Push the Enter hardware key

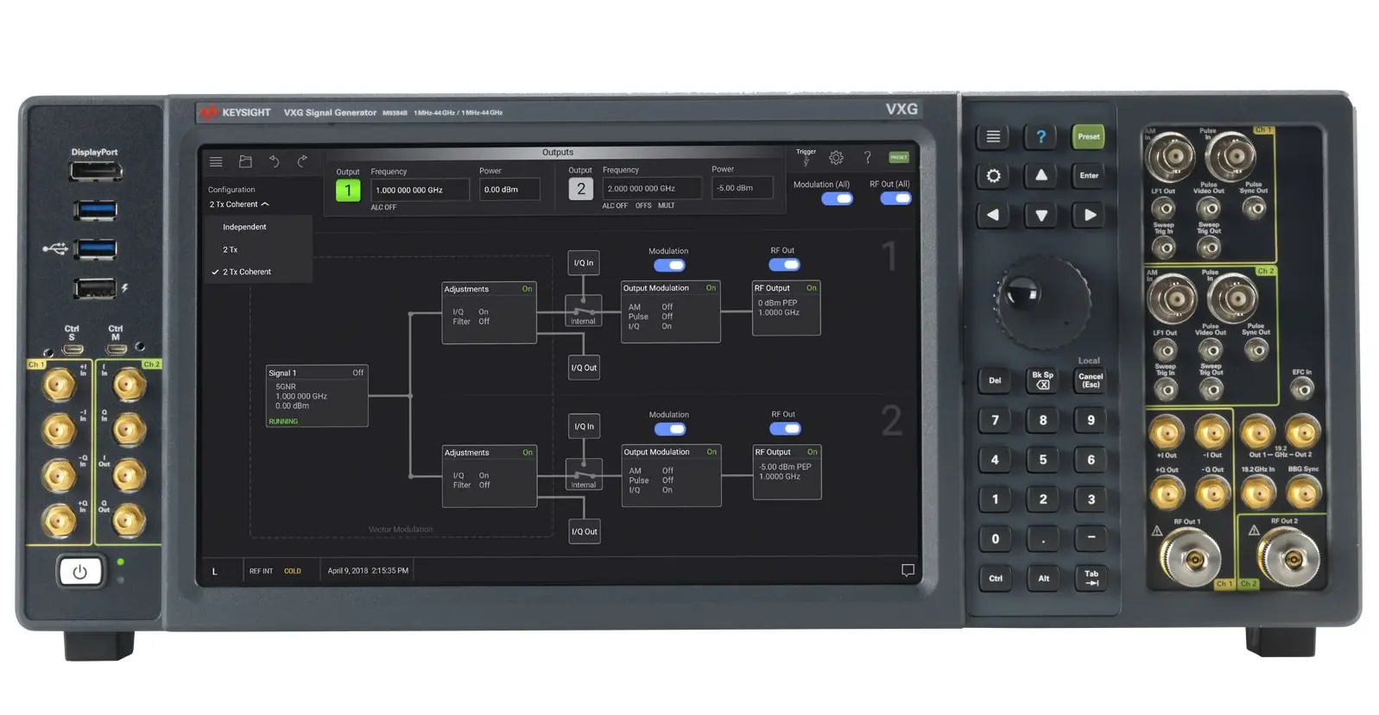[x=1089, y=176]
